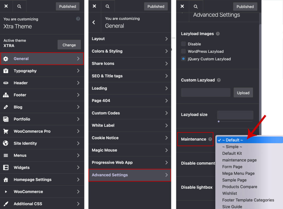This screenshot has height=209, width=283.
Task: Click the Custom Lazyload input field
Action: pos(205,92)
